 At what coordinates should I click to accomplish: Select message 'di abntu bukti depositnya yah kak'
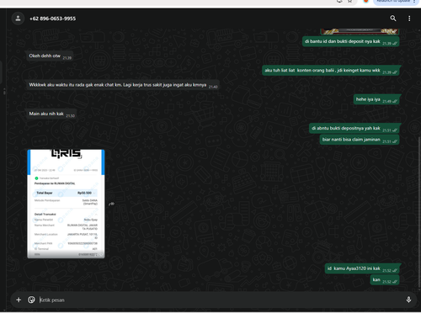[354, 129]
